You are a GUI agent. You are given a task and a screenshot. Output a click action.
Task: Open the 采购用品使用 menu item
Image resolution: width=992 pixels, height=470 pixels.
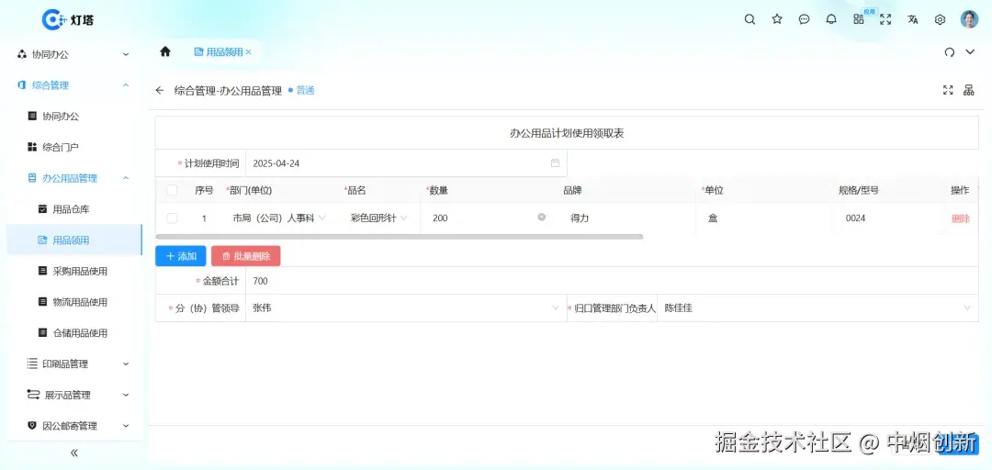click(x=74, y=272)
